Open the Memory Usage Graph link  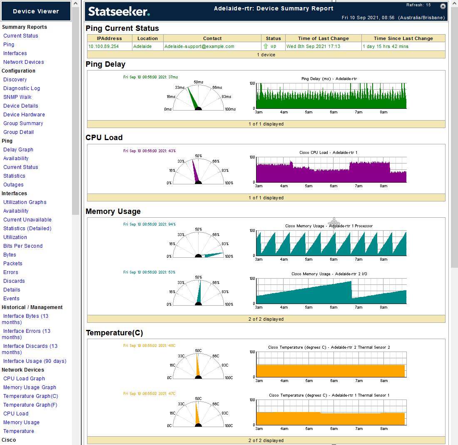coord(30,387)
